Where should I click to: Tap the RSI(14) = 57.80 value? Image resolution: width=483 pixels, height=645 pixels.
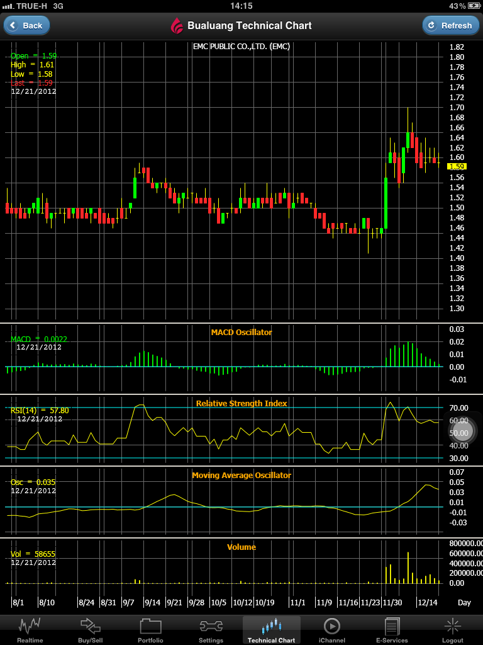(40, 410)
